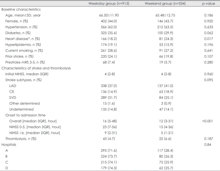Click the 'Diabetes, n (%)' row label

click(18, 33)
